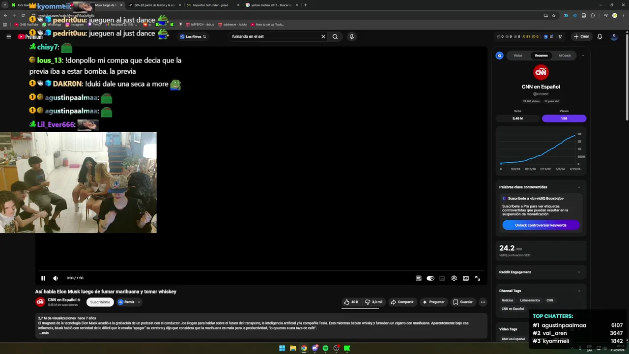Viewport: 629px width, 354px height.
Task: Click vidIQ icon in player controls
Action: pyautogui.click(x=419, y=278)
